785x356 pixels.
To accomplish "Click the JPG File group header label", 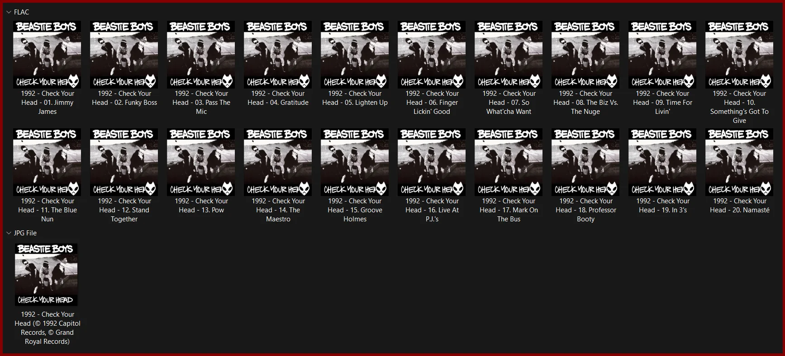I will tap(25, 233).
